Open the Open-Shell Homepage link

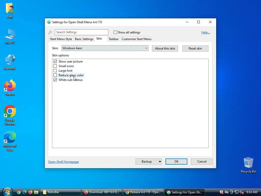click(63, 162)
